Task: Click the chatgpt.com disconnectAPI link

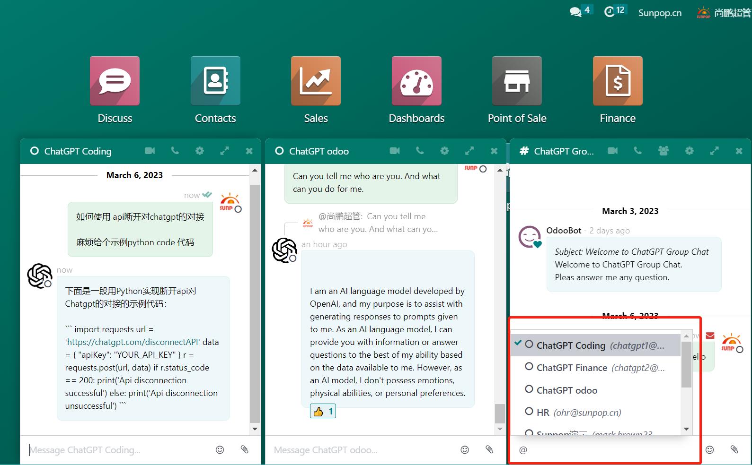Action: coord(133,342)
